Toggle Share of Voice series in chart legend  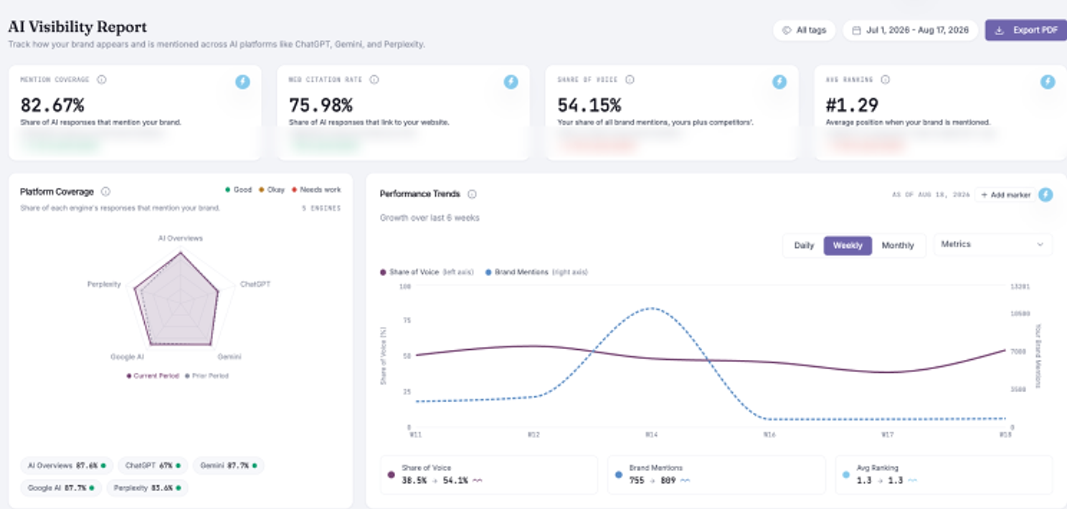pos(427,272)
